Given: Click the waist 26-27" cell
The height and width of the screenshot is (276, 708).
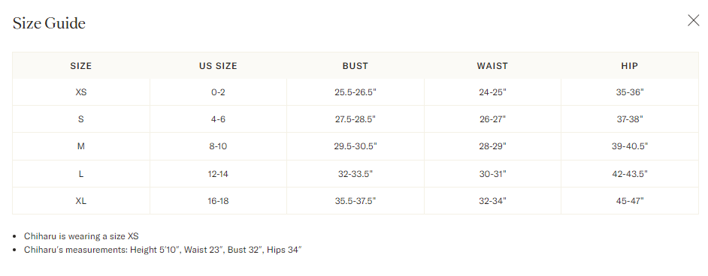Looking at the screenshot, I should click(x=492, y=119).
